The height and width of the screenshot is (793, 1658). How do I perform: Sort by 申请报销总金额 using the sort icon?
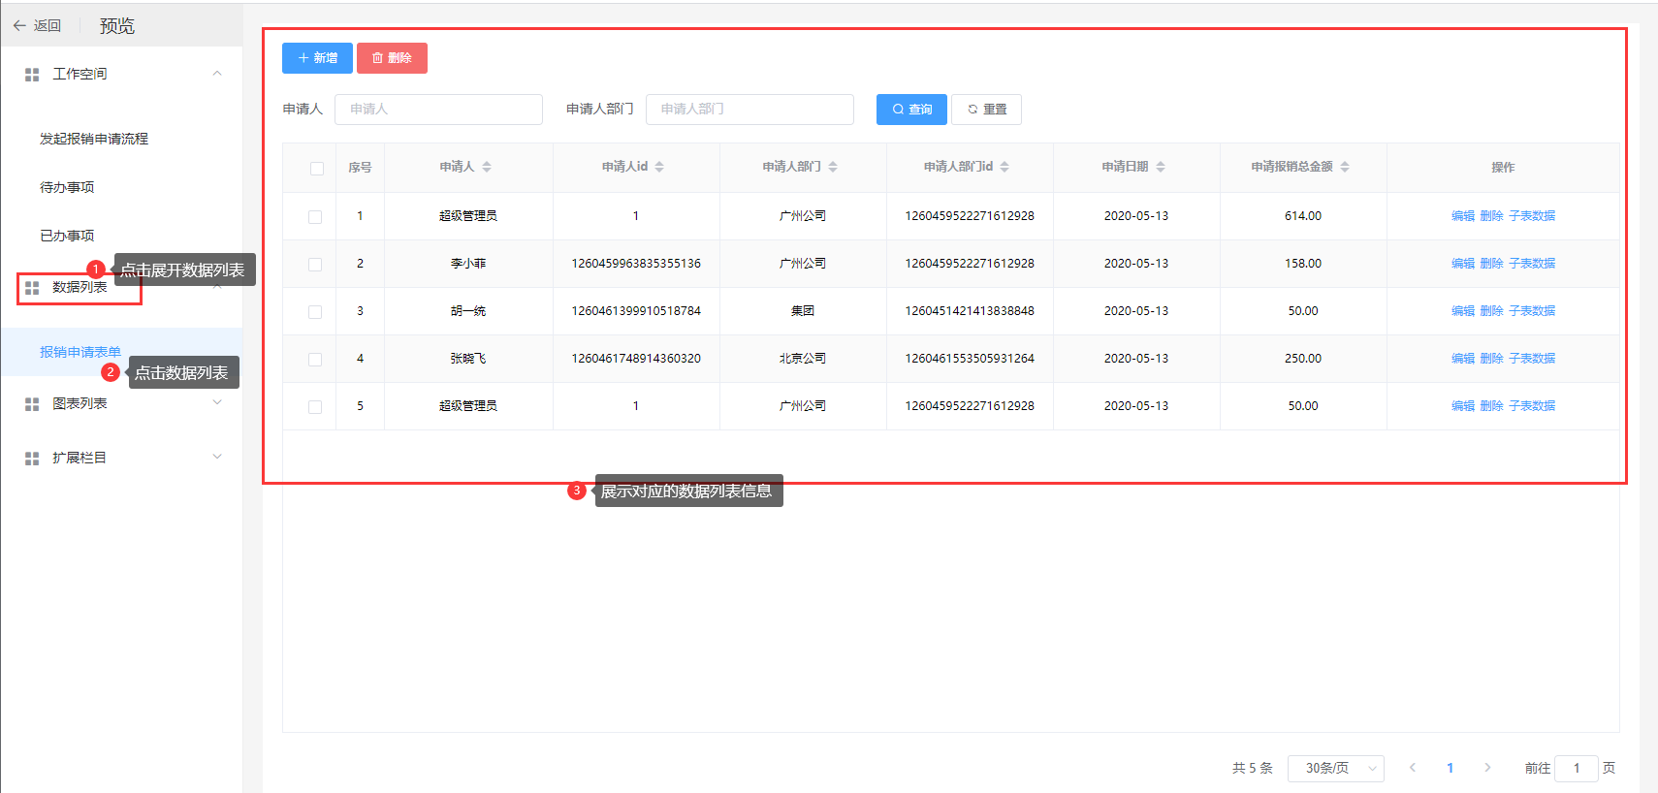pyautogui.click(x=1345, y=167)
